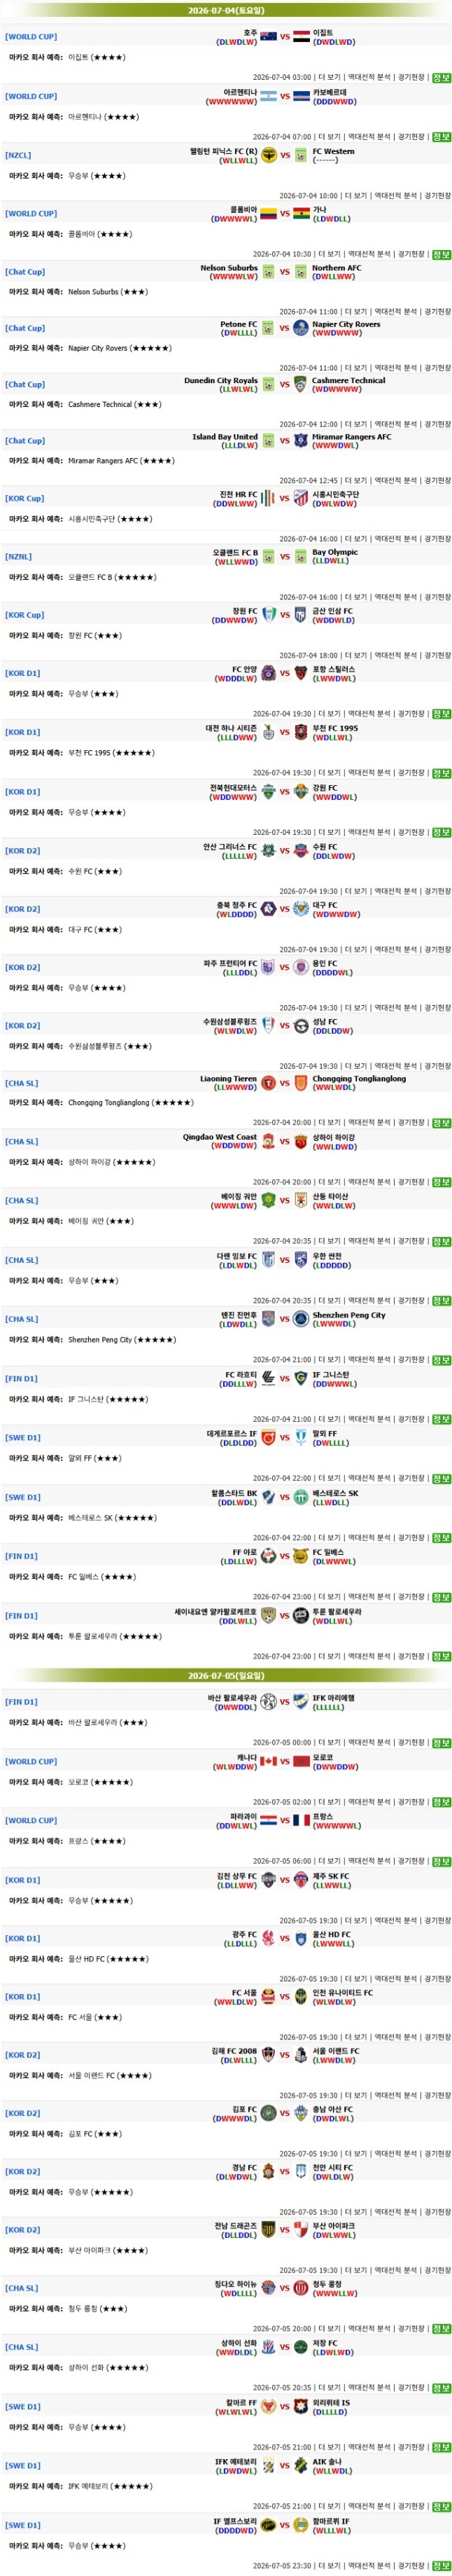452x2576 pixels.
Task: Open the [NZNL] league link
Action: [18, 556]
